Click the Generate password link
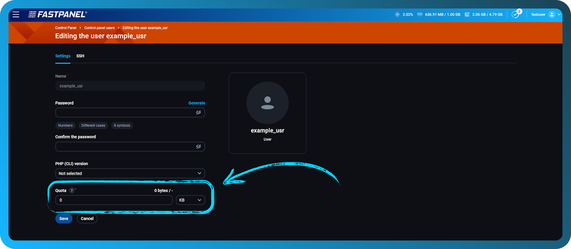The image size is (571, 249). click(197, 103)
